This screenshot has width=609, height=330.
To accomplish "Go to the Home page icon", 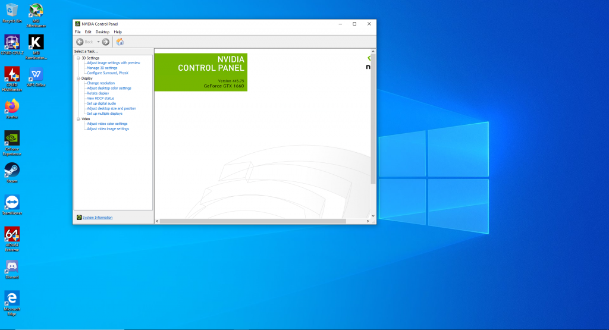I will tap(120, 42).
